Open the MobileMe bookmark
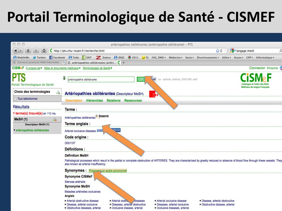Screen dimensions: 282x211 [x=21, y=58]
